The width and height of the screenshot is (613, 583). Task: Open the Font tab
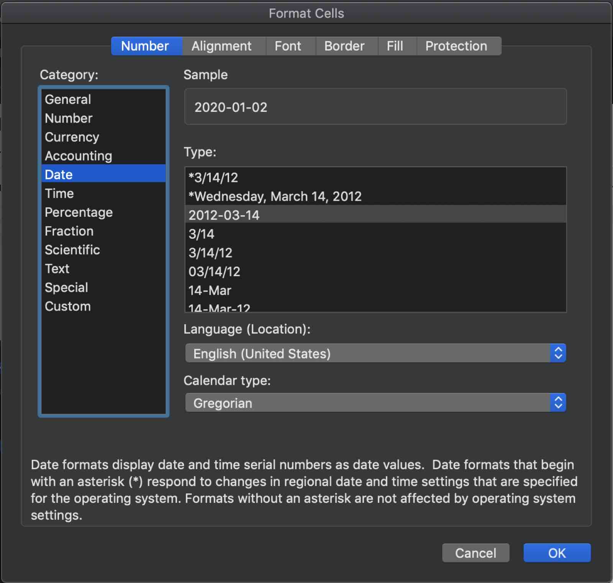(288, 46)
